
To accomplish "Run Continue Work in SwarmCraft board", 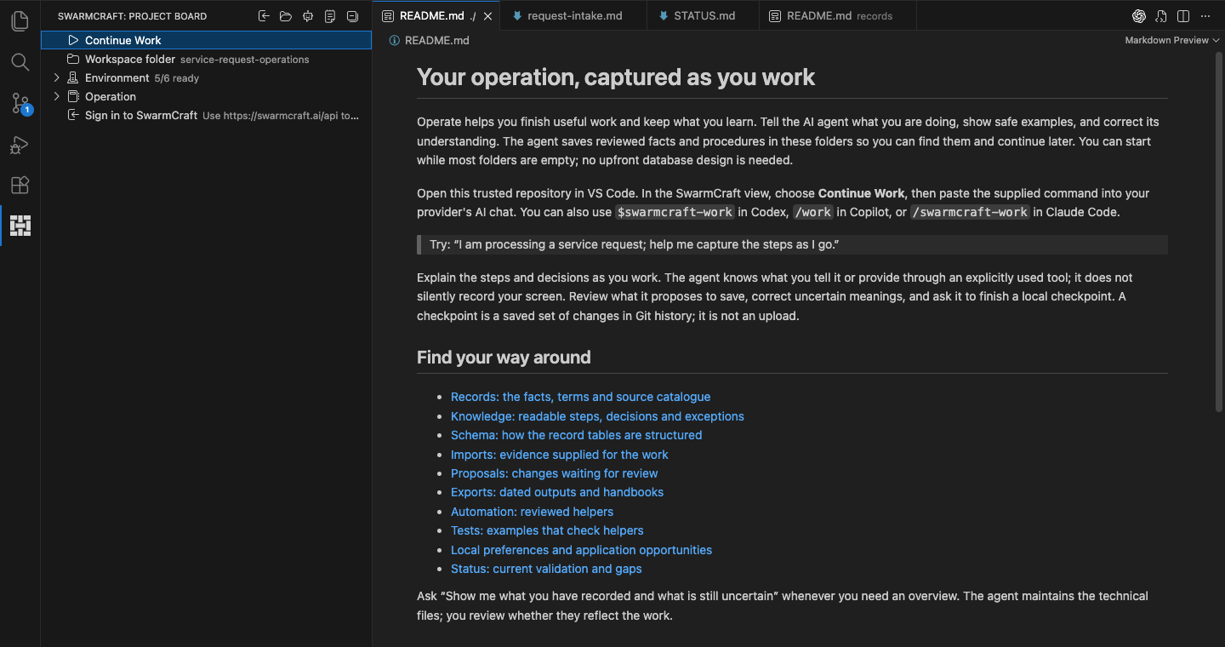I will 206,40.
